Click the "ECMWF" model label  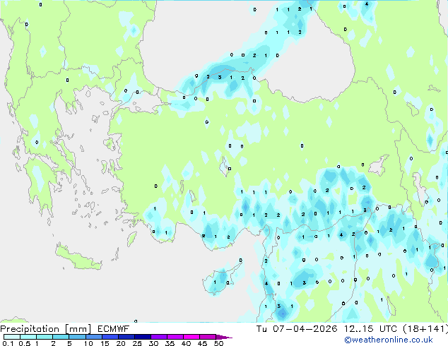114,329
